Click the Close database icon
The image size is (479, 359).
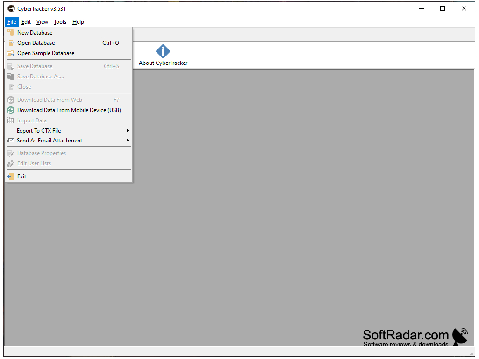point(11,87)
